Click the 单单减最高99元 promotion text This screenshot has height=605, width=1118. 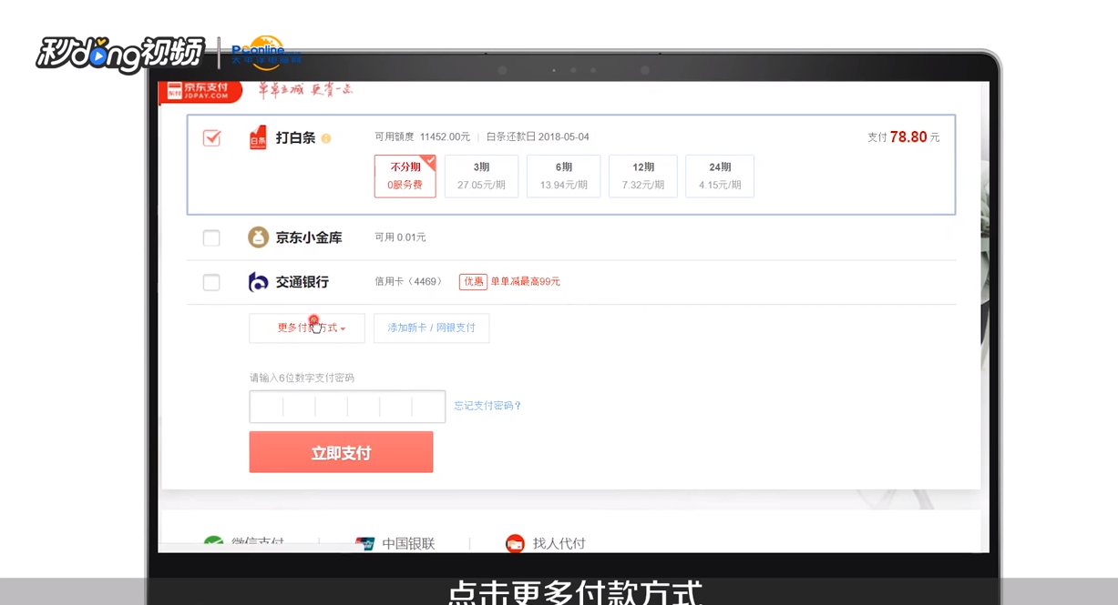point(526,282)
